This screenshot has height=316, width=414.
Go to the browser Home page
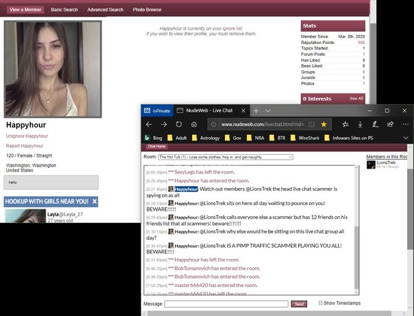click(x=195, y=125)
